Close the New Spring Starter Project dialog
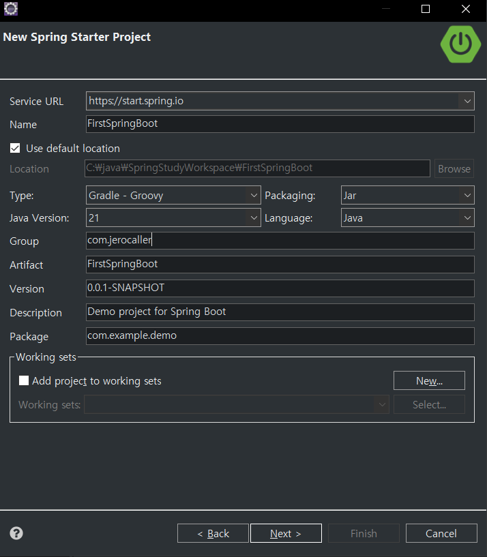The height and width of the screenshot is (557, 487). (466, 9)
